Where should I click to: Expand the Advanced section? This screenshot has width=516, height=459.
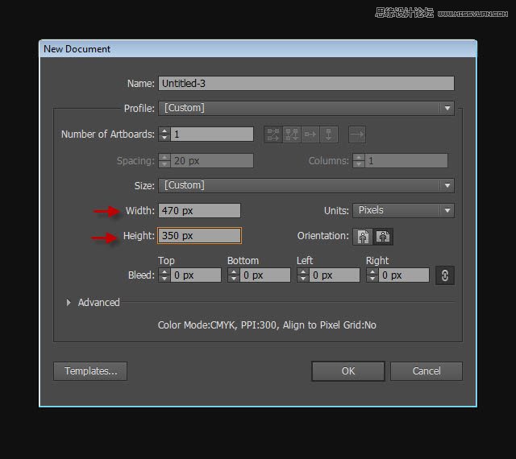(69, 303)
